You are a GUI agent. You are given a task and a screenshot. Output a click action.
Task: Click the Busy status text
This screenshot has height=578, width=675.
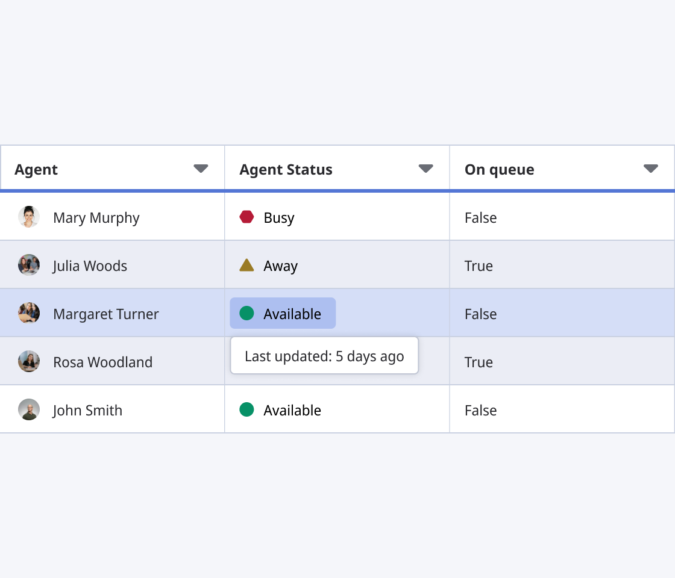click(x=279, y=217)
